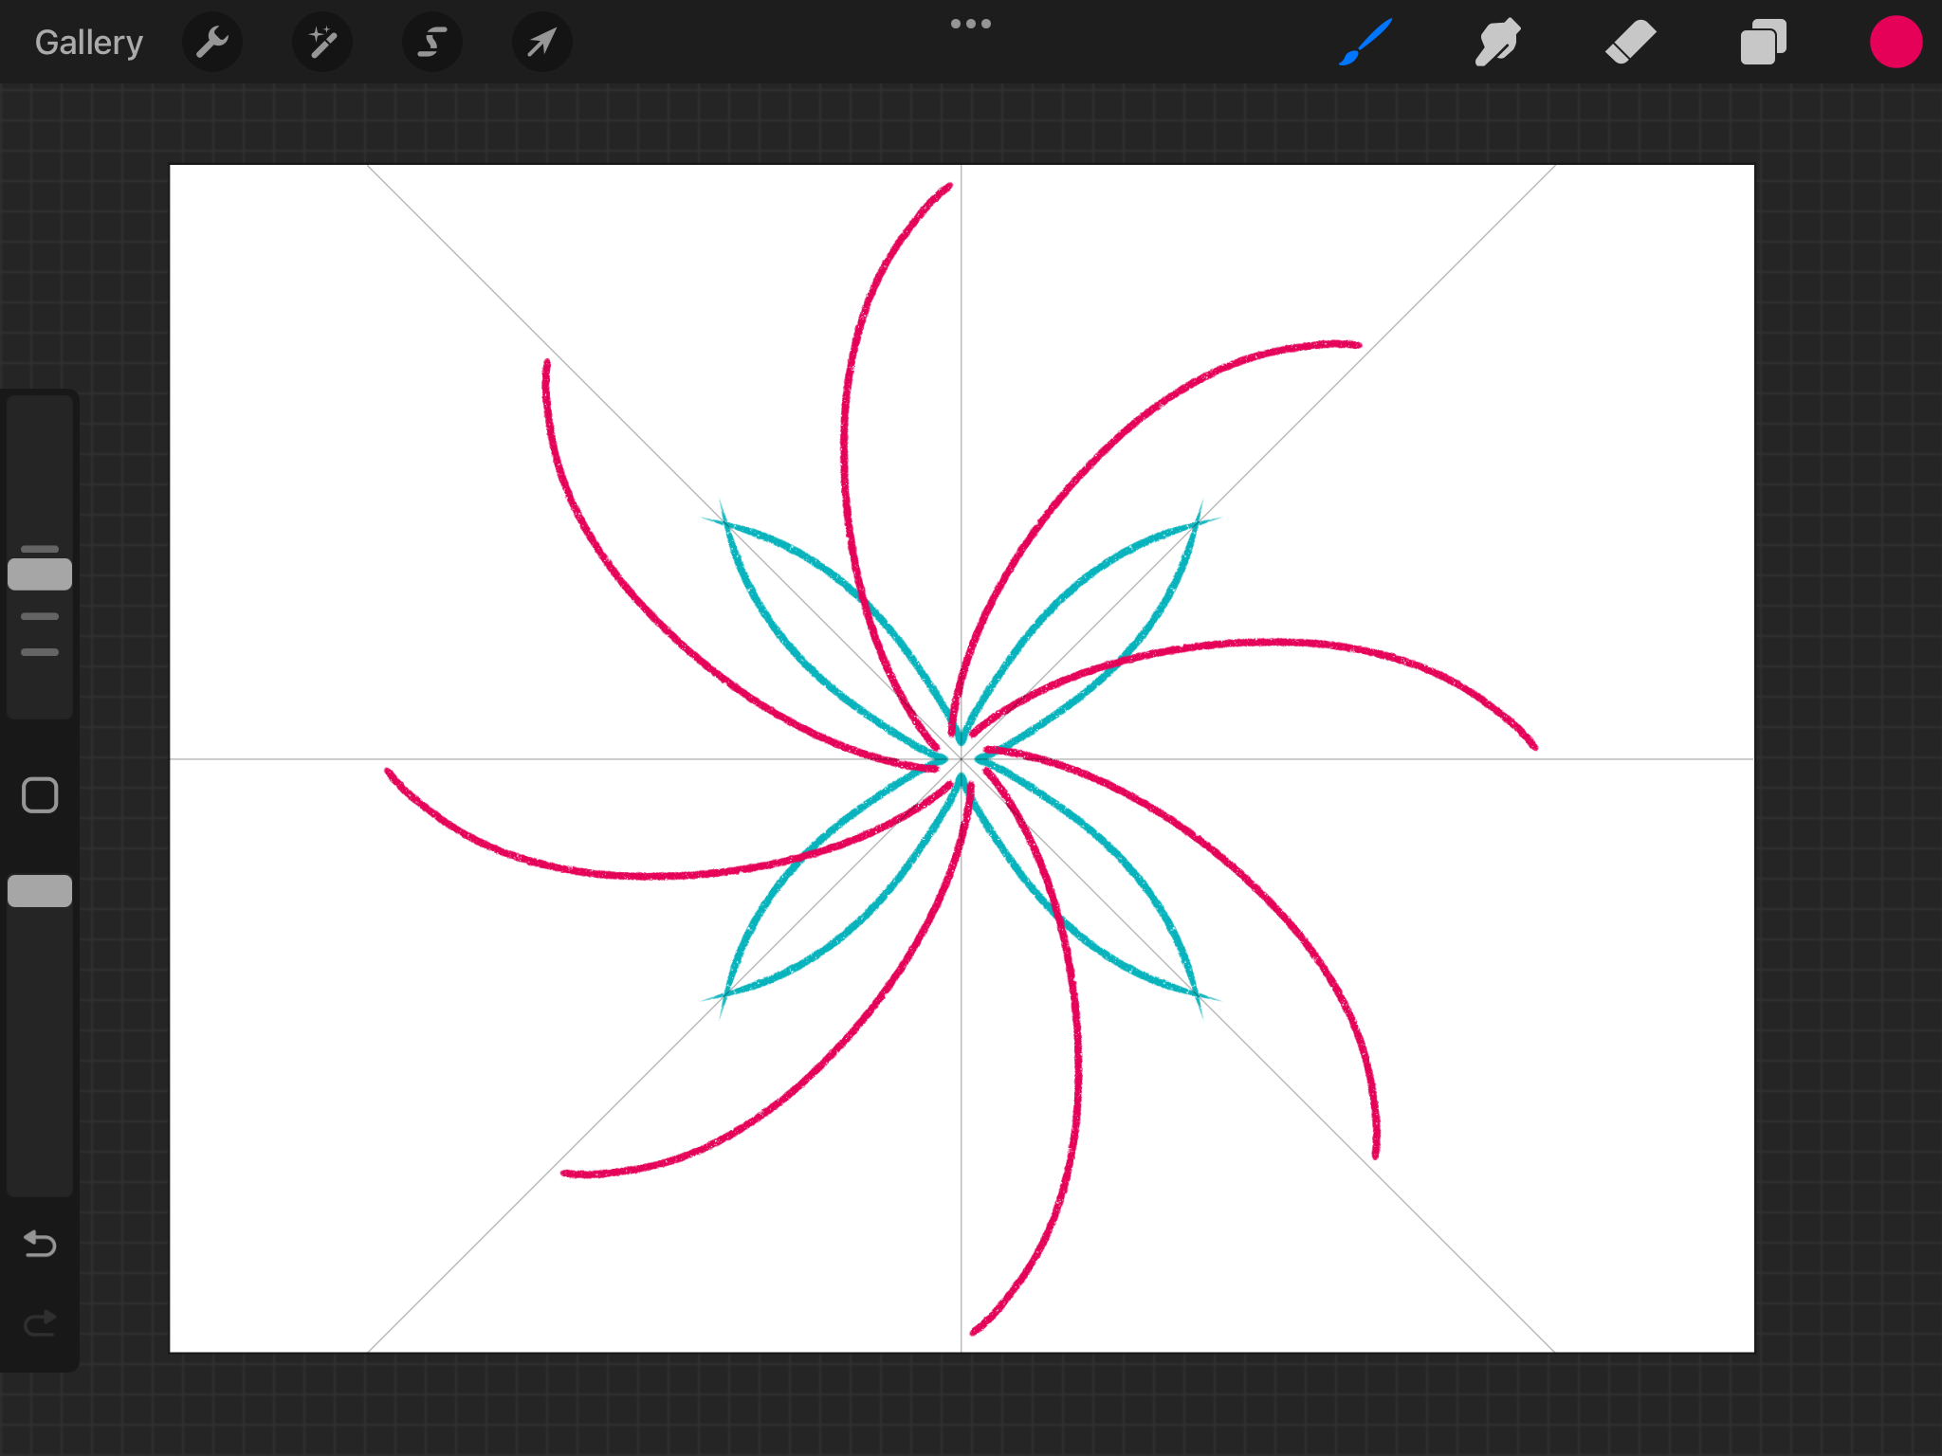Tap the square Modify button in sidebar
The image size is (1942, 1456).
(40, 795)
